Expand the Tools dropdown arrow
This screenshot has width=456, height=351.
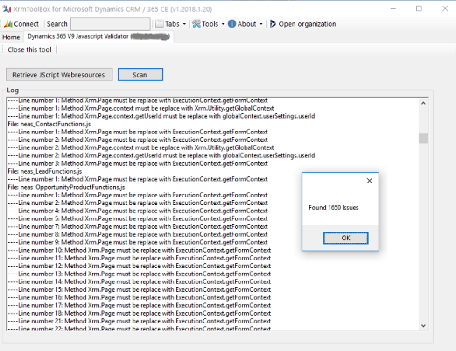223,24
